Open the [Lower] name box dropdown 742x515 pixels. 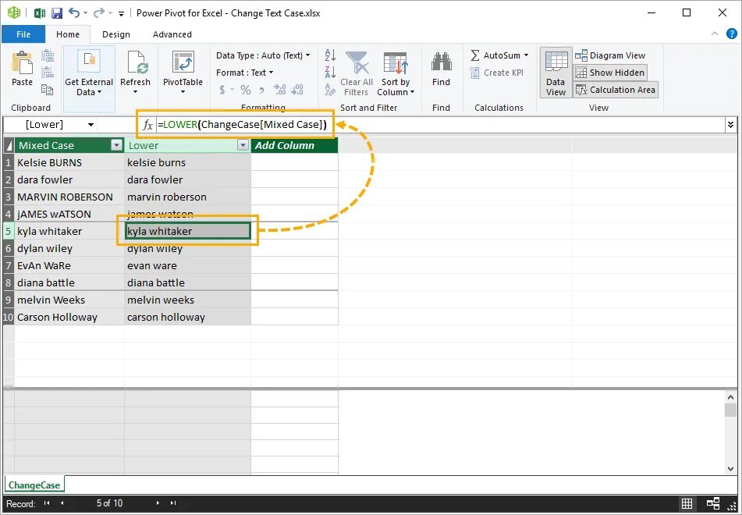pyautogui.click(x=91, y=125)
